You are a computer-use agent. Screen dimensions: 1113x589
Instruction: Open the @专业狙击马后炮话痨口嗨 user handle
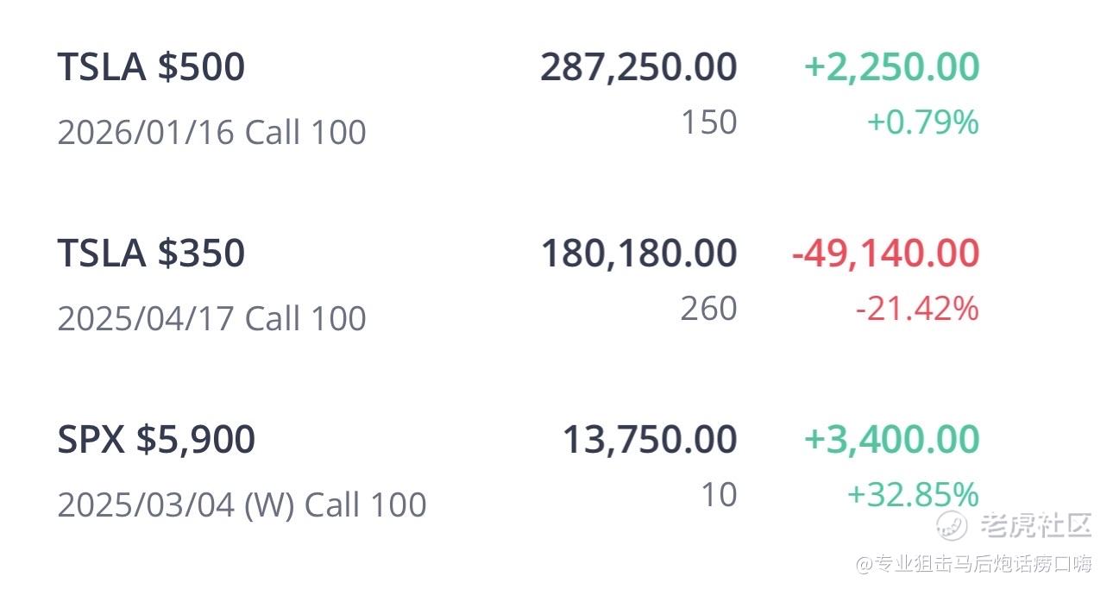click(974, 564)
